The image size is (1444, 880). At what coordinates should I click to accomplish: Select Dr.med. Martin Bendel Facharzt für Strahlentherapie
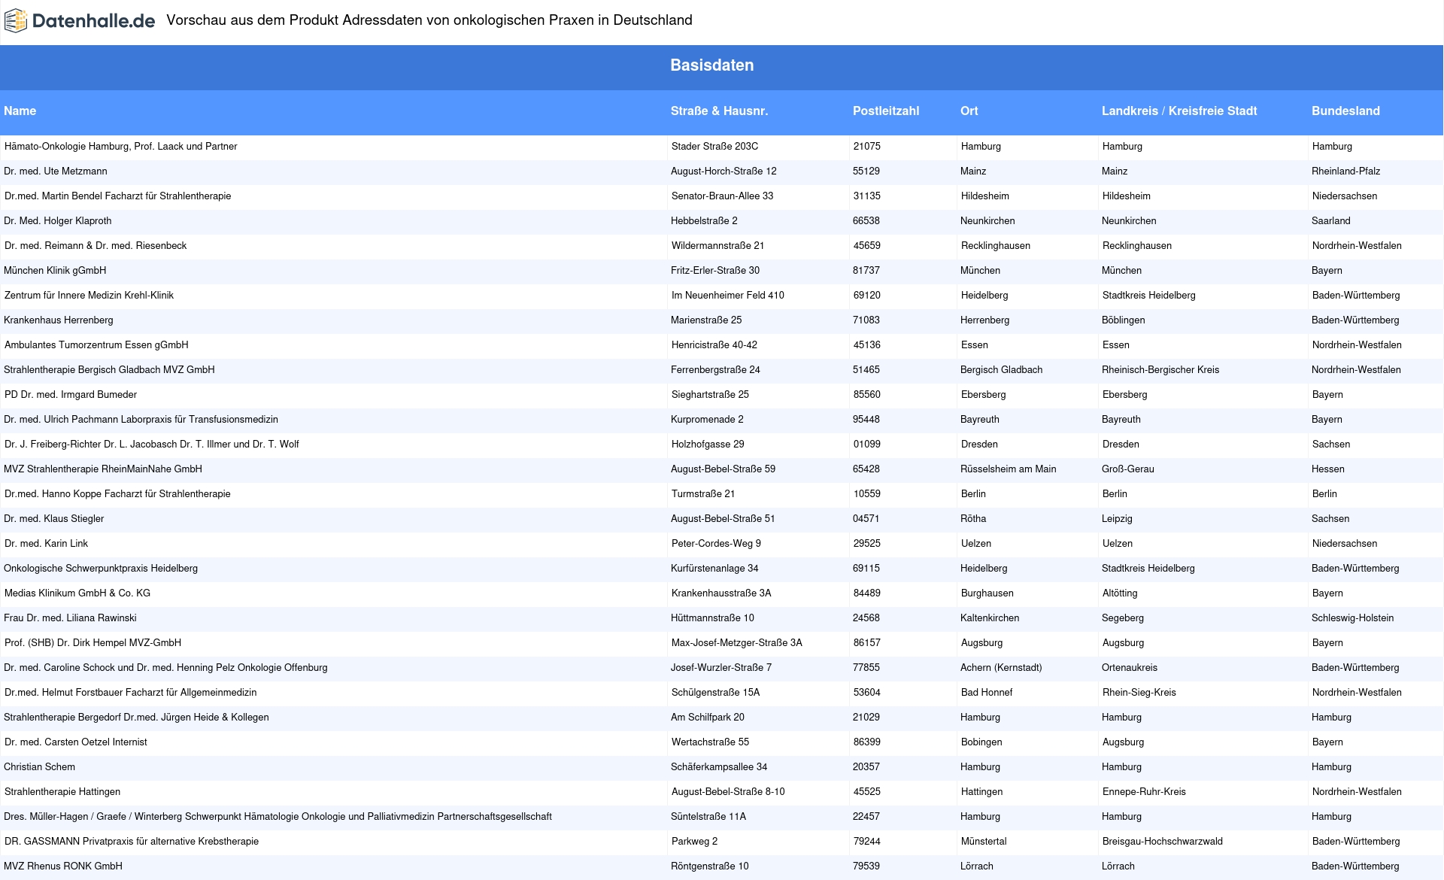[x=118, y=196]
